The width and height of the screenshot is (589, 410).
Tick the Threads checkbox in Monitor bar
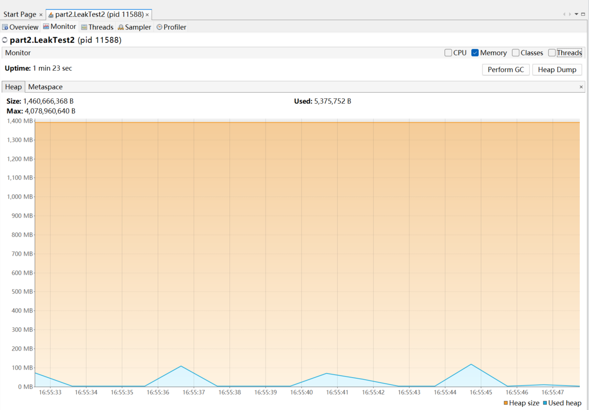click(x=552, y=53)
